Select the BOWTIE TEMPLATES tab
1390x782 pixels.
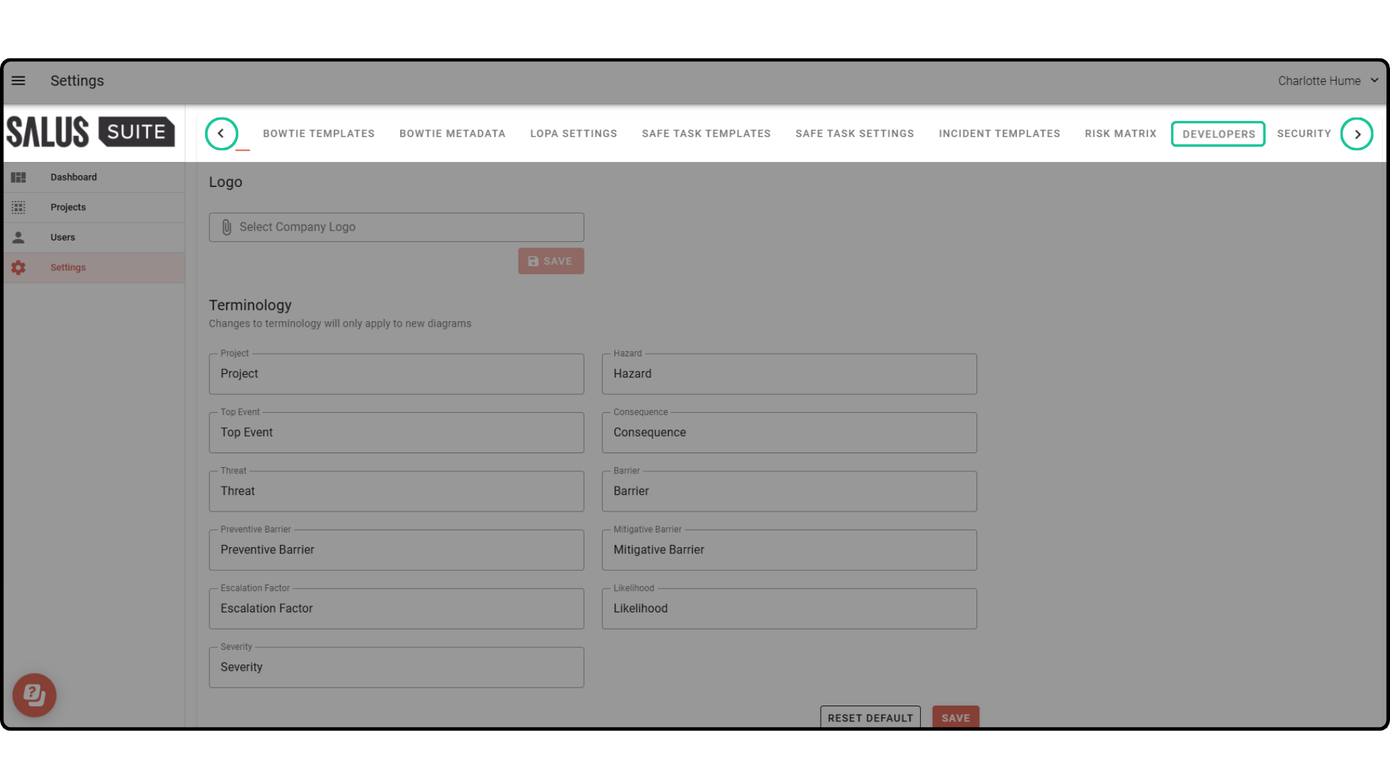(x=318, y=133)
